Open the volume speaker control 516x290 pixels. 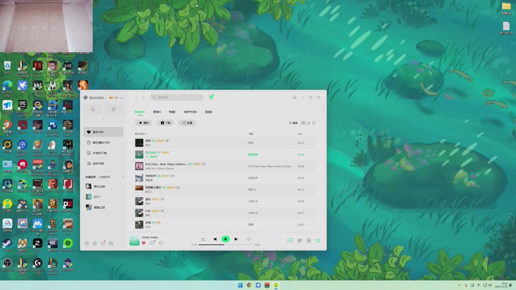coord(248,239)
